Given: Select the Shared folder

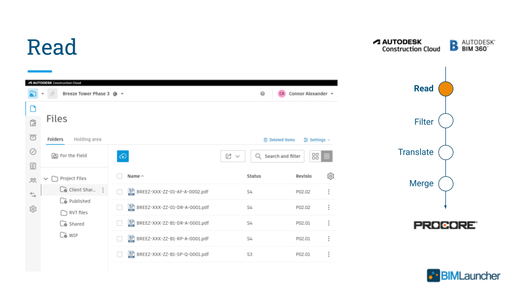Looking at the screenshot, I should point(72,224).
